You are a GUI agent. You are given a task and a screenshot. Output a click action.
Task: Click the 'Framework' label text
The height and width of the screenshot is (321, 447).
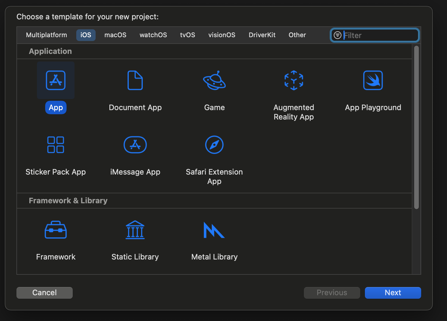point(56,257)
